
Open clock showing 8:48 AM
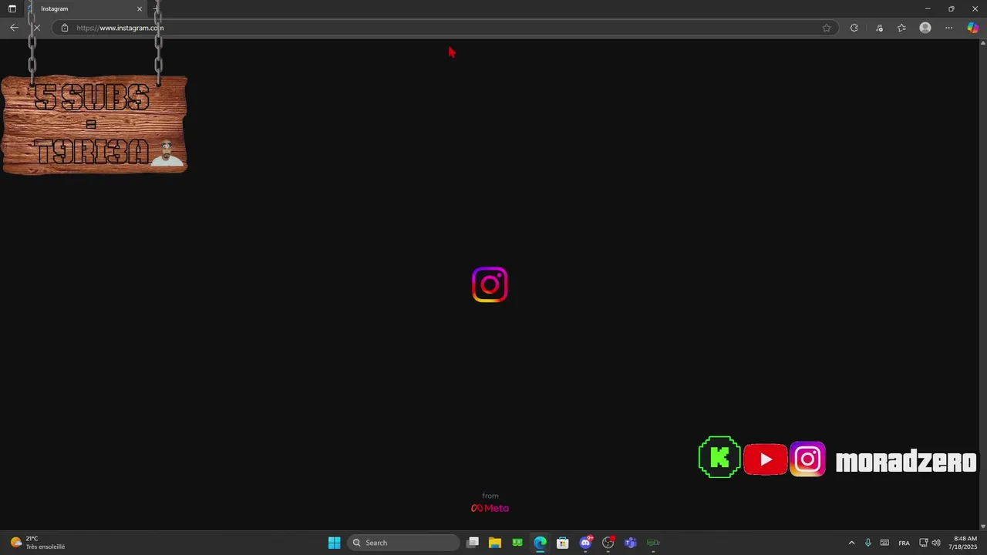(x=963, y=543)
